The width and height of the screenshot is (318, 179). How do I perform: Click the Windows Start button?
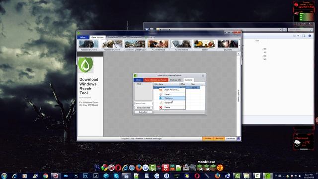point(4,176)
